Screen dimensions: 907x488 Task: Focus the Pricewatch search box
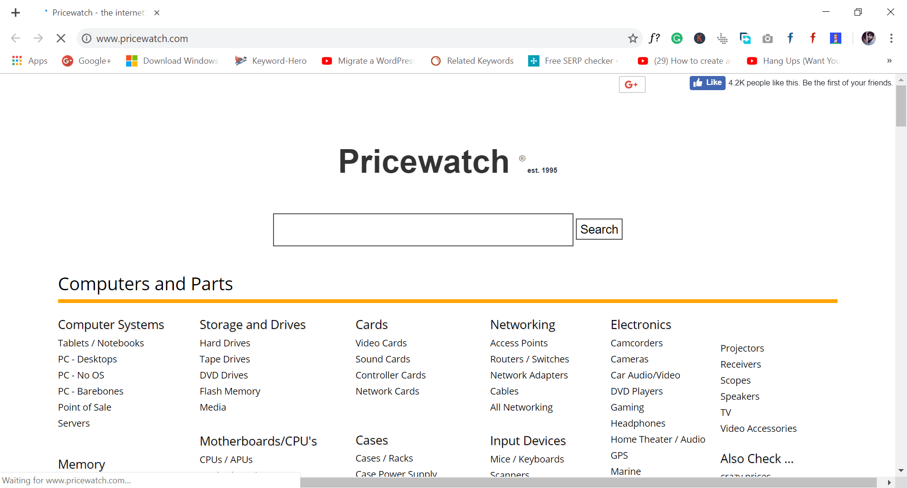pos(423,230)
